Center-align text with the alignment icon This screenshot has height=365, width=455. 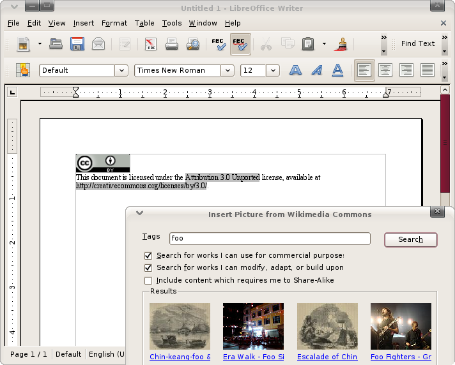(385, 70)
